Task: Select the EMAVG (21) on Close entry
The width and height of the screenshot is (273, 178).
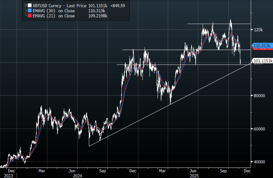Action: [x=54, y=16]
